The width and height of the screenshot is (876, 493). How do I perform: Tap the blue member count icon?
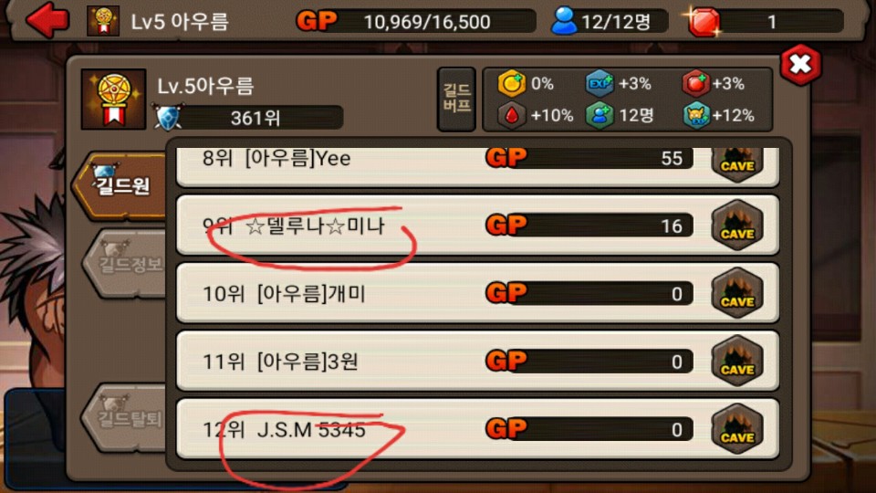click(563, 21)
